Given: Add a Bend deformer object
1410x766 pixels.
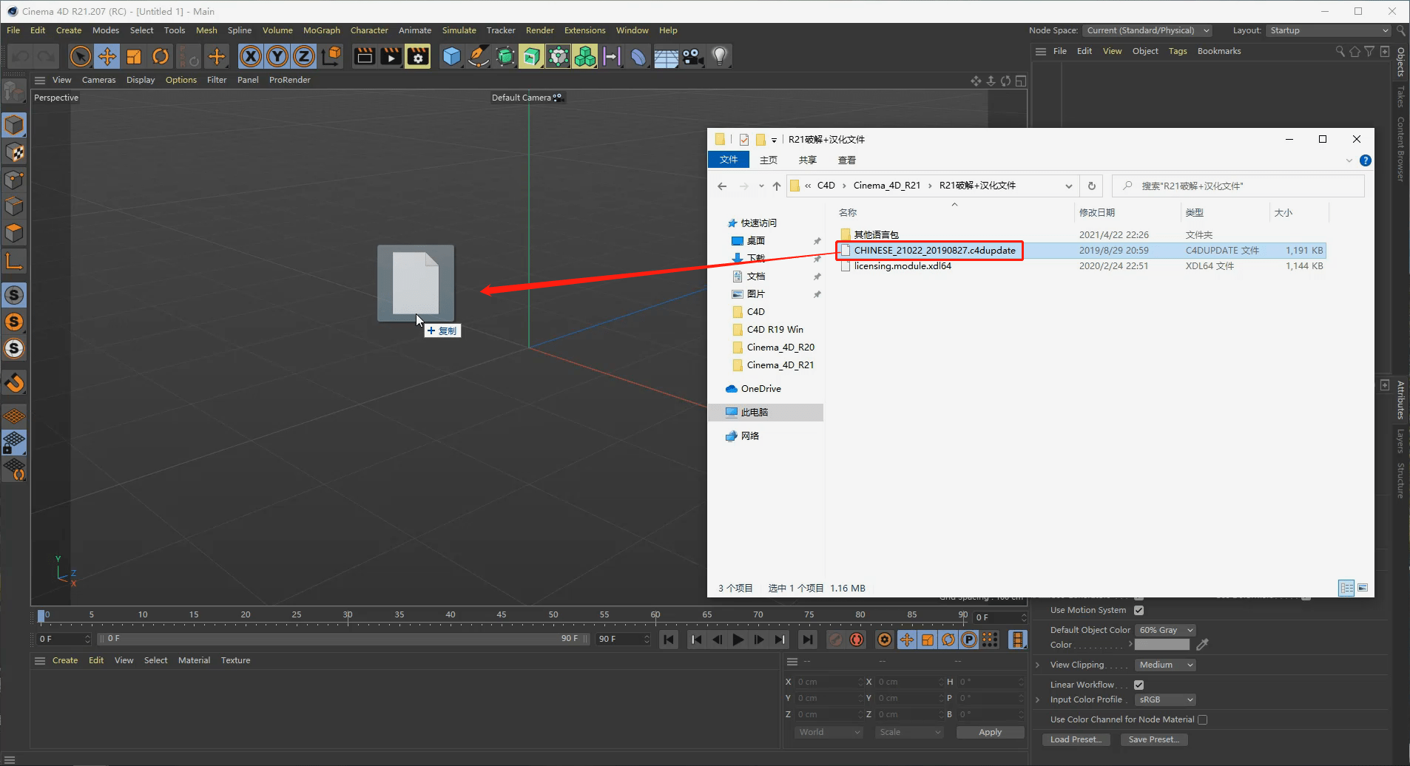Looking at the screenshot, I should (638, 56).
